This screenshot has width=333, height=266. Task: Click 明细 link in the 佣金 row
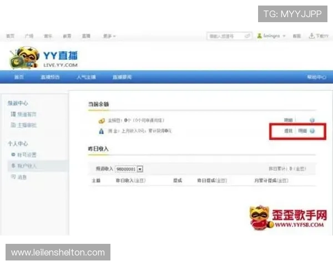click(302, 131)
